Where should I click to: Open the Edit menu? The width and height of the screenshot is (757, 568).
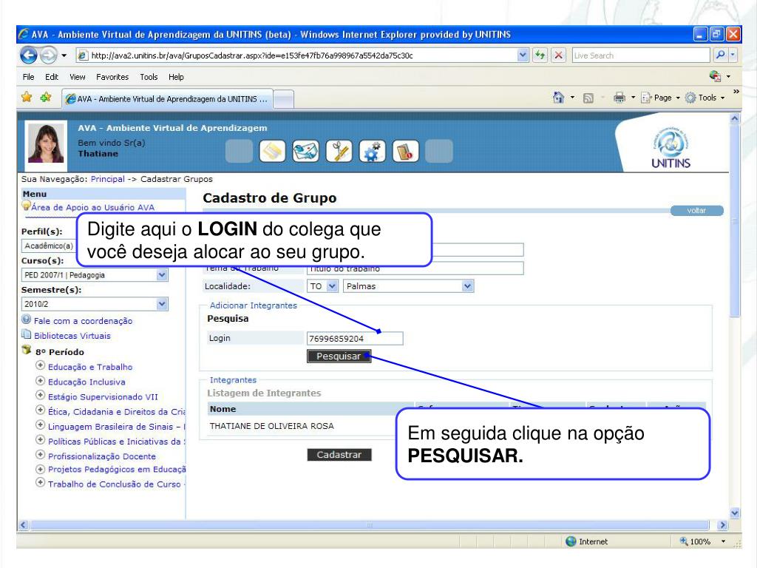tap(52, 77)
